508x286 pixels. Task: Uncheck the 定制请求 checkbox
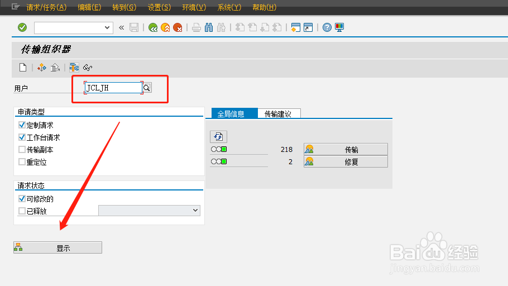22,125
